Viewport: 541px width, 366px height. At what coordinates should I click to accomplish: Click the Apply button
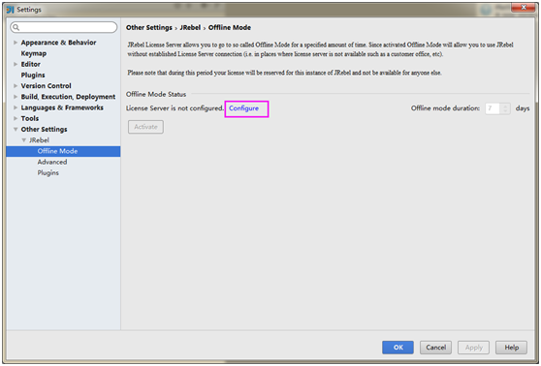tap(473, 348)
